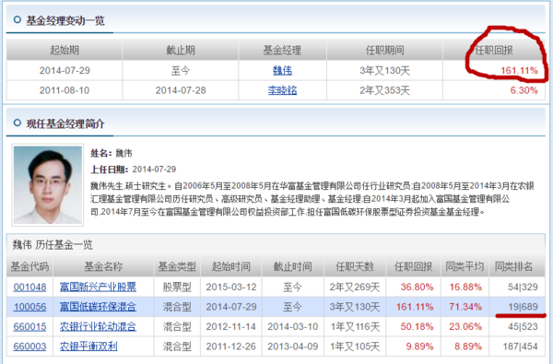Open 富国低碳环保混合 fund link
This screenshot has width=553, height=364.
98,307
